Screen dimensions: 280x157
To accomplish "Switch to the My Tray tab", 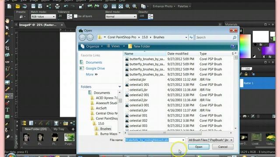I will pos(59,129).
